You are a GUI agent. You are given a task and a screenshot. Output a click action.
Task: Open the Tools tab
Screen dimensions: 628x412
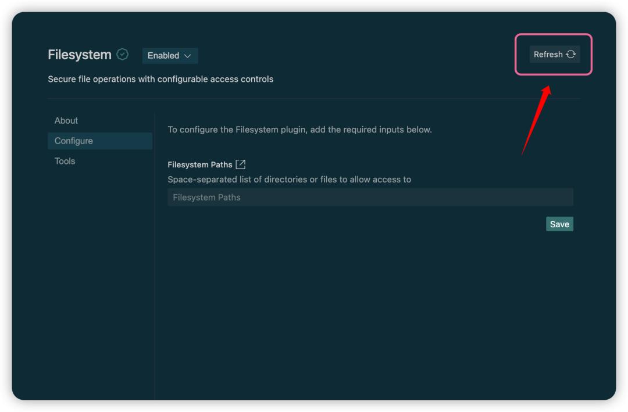(65, 162)
